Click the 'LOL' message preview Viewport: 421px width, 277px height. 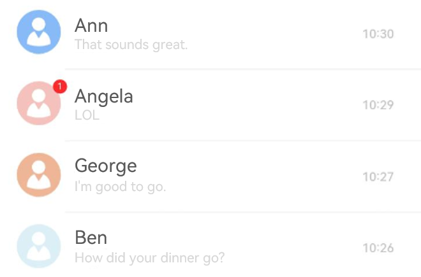(87, 115)
